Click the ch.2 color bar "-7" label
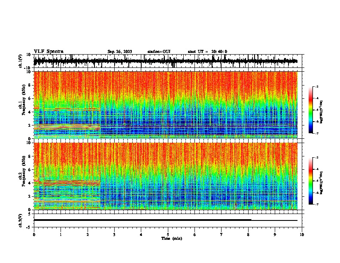 316,204
